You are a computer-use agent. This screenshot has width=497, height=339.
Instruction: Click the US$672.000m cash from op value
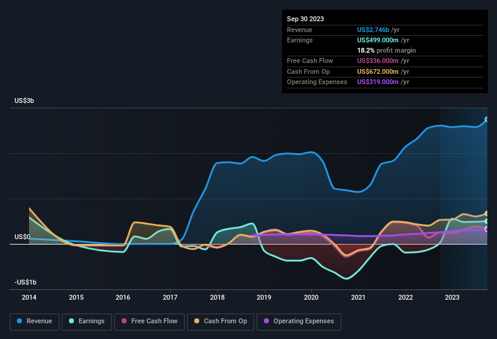378,71
